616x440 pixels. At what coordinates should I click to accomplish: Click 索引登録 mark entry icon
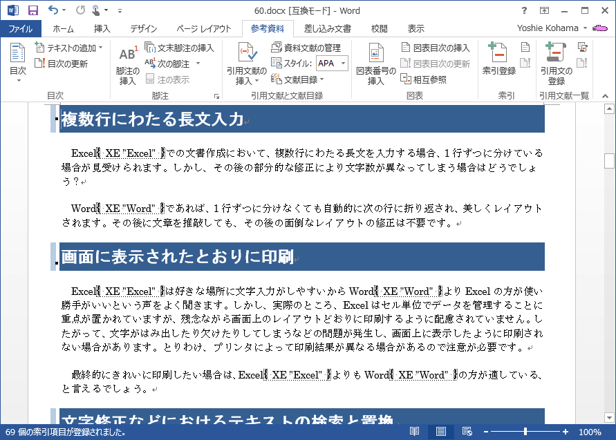point(499,59)
